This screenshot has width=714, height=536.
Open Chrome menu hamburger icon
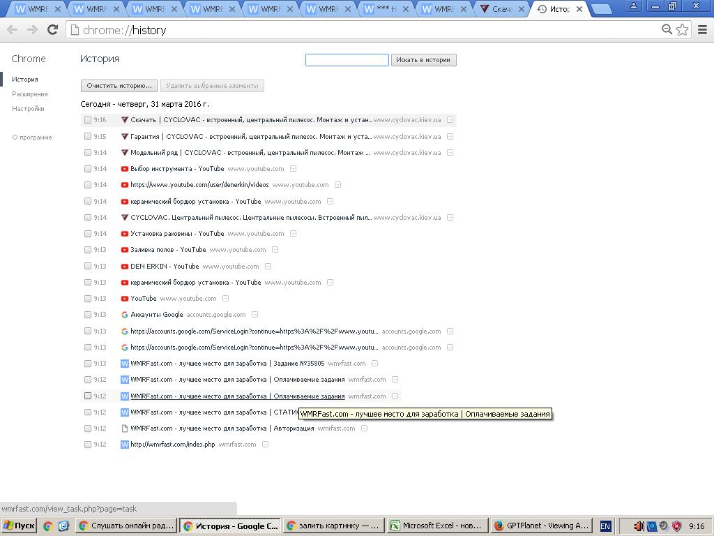(702, 29)
